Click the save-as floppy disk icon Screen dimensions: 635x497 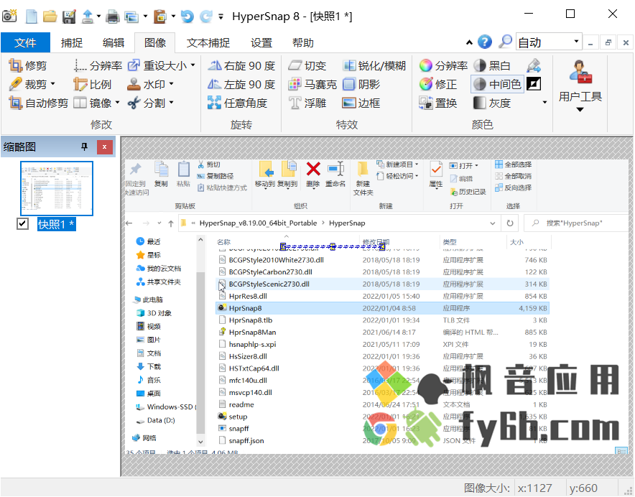(x=69, y=17)
